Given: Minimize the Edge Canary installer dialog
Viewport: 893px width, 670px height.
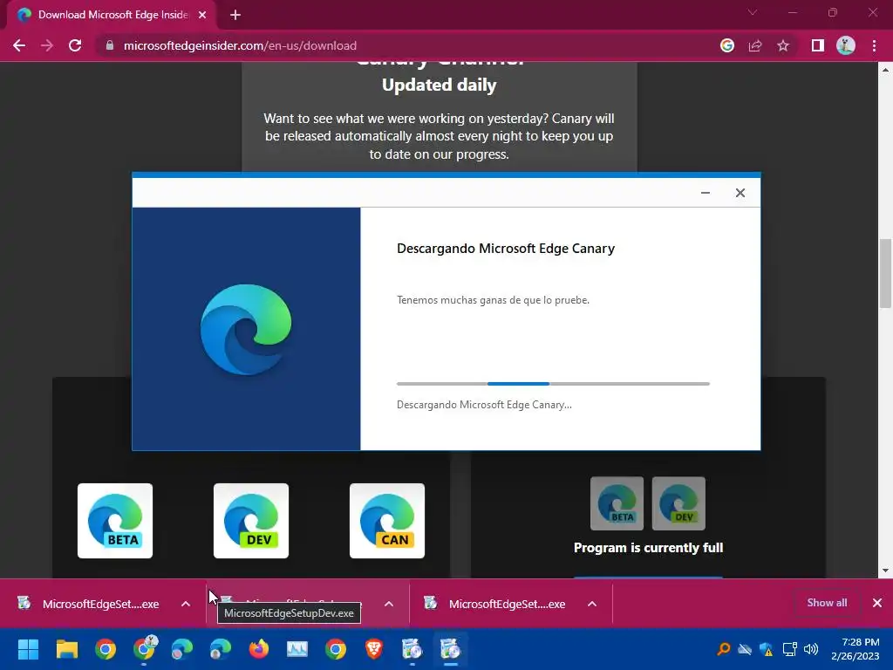Looking at the screenshot, I should pyautogui.click(x=705, y=193).
